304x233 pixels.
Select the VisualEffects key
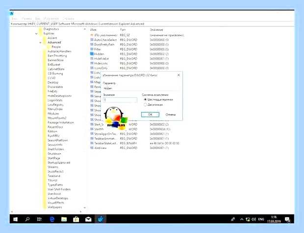pos(56,203)
